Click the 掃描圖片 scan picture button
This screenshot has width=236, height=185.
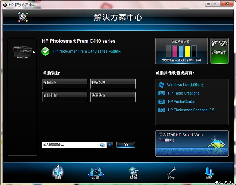(x=65, y=84)
